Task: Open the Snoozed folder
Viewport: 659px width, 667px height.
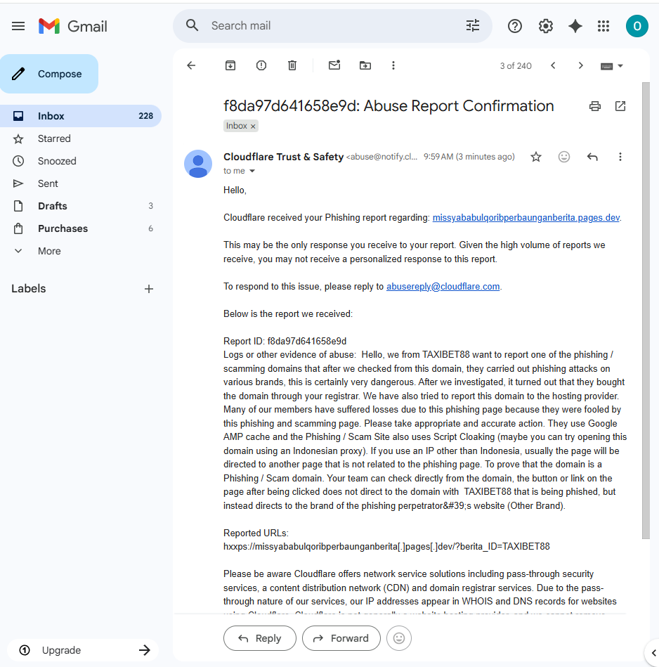Action: (x=81, y=161)
